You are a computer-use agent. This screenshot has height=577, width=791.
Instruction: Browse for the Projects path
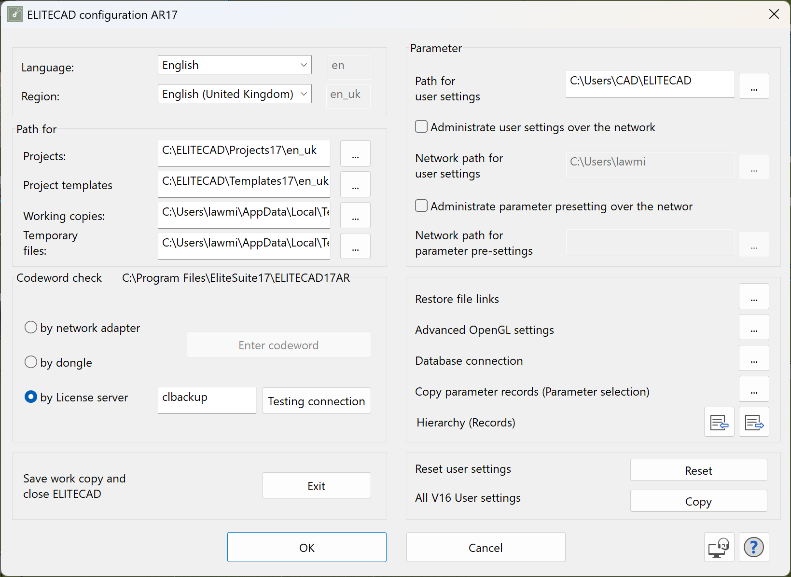pos(355,153)
